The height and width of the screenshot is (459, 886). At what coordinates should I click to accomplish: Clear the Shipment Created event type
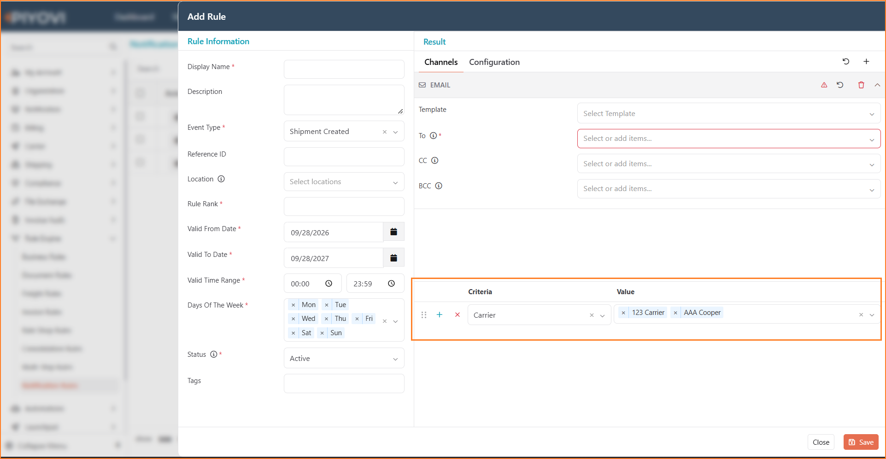pyautogui.click(x=385, y=132)
